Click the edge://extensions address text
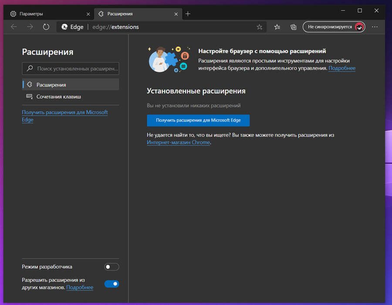The image size is (392, 305). pyautogui.click(x=115, y=27)
